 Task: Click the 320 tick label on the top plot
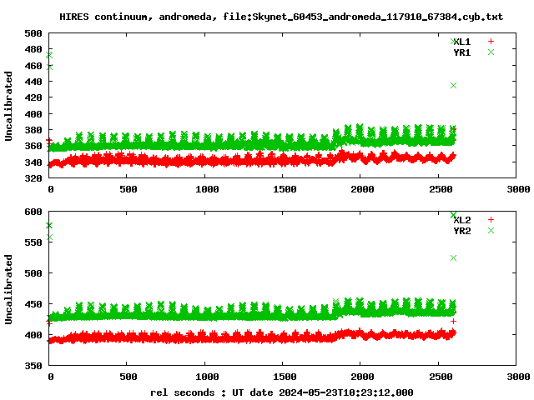[x=33, y=178]
